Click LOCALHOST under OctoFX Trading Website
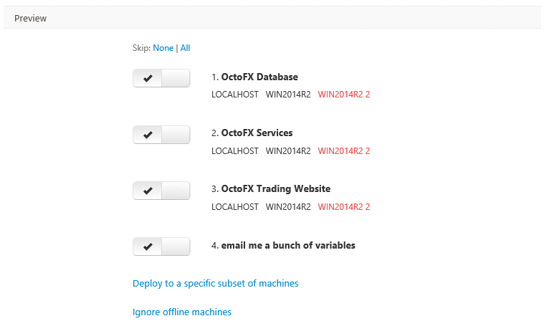 235,207
